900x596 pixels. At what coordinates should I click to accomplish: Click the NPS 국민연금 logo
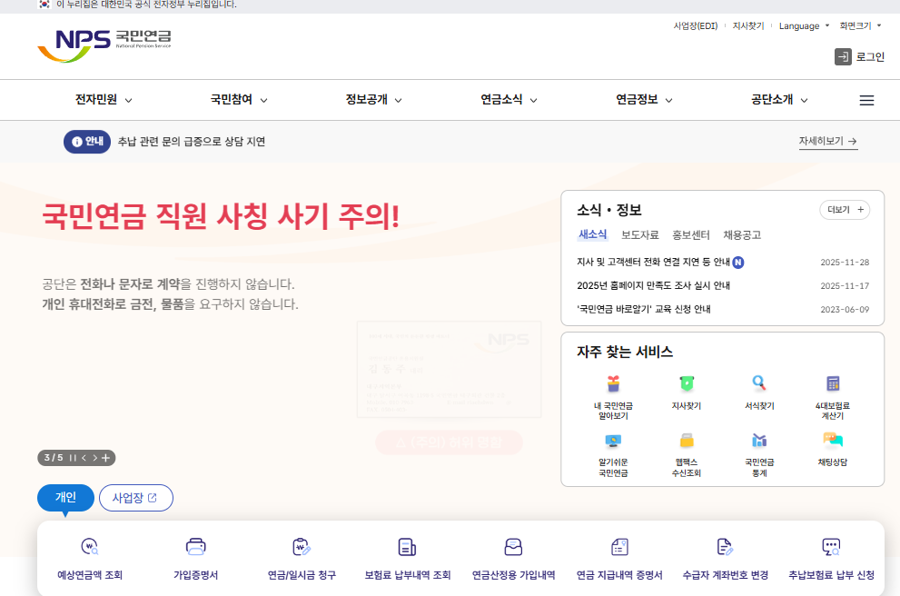click(104, 45)
